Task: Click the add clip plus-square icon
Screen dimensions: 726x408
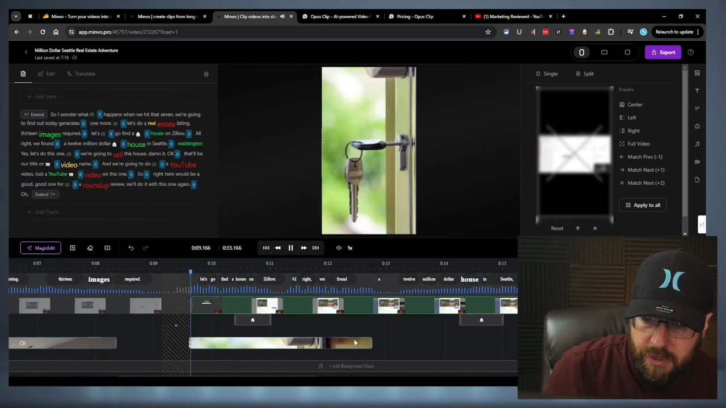Action: 73,248
